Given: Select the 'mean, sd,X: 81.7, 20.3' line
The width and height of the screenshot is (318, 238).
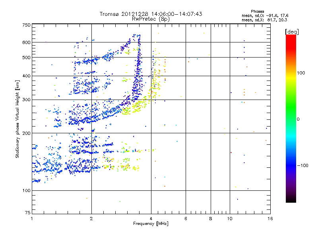Looking at the screenshot, I should tap(264, 20).
